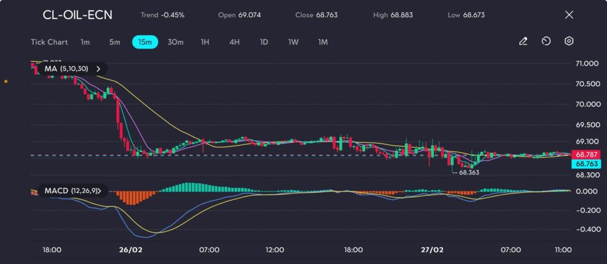The width and height of the screenshot is (607, 264).
Task: Choose the 1H timeframe
Action: pos(205,42)
